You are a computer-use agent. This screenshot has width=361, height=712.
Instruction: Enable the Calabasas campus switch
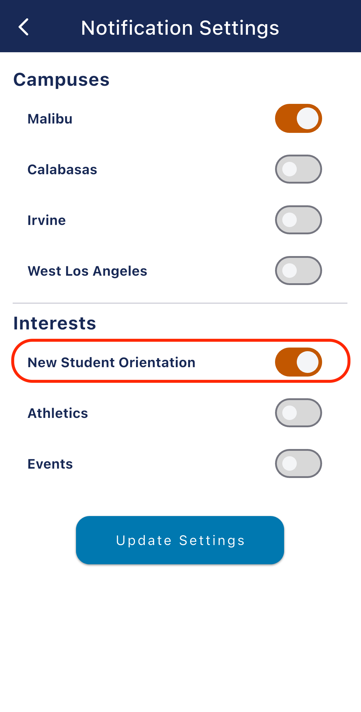point(298,169)
